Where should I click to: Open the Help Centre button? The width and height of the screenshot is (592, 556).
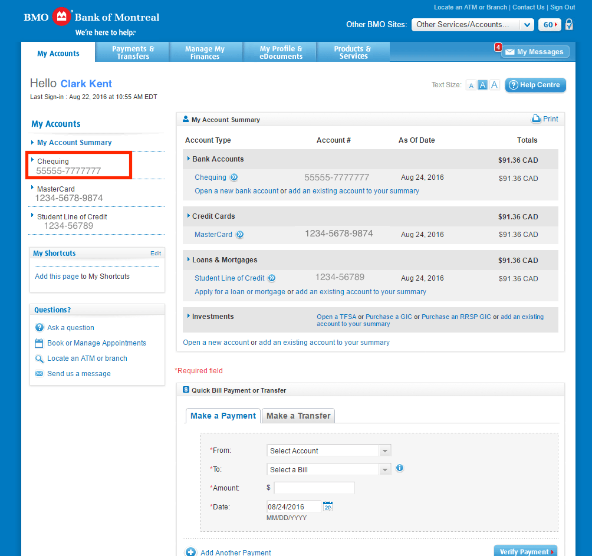(535, 85)
